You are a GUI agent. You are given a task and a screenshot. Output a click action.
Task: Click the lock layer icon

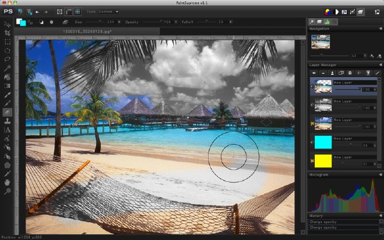(x=350, y=73)
